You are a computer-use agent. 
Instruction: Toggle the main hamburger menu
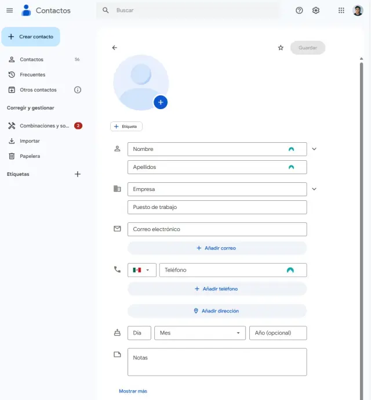[x=9, y=10]
